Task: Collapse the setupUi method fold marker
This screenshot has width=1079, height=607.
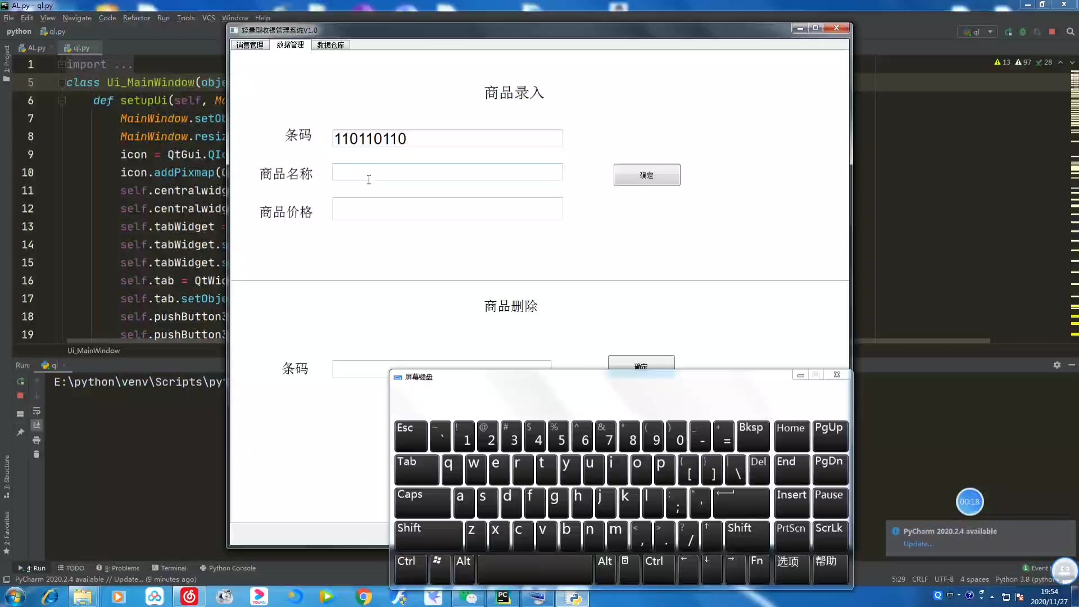Action: coord(62,101)
